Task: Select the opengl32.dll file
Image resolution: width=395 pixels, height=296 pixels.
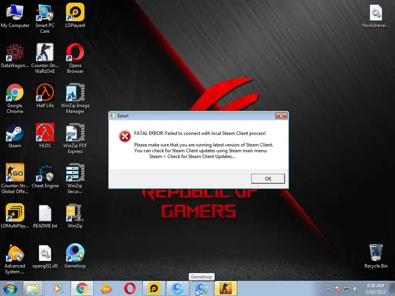Action: [45, 256]
